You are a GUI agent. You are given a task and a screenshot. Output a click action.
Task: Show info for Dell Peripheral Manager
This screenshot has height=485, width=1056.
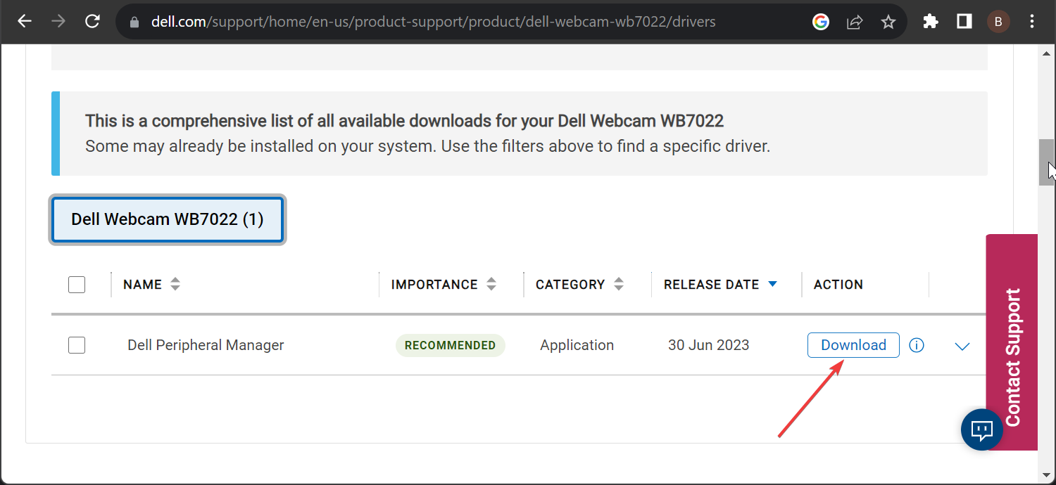[x=917, y=345]
